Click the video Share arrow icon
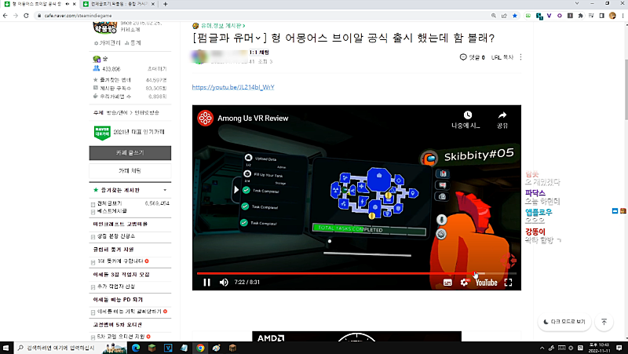 click(502, 115)
